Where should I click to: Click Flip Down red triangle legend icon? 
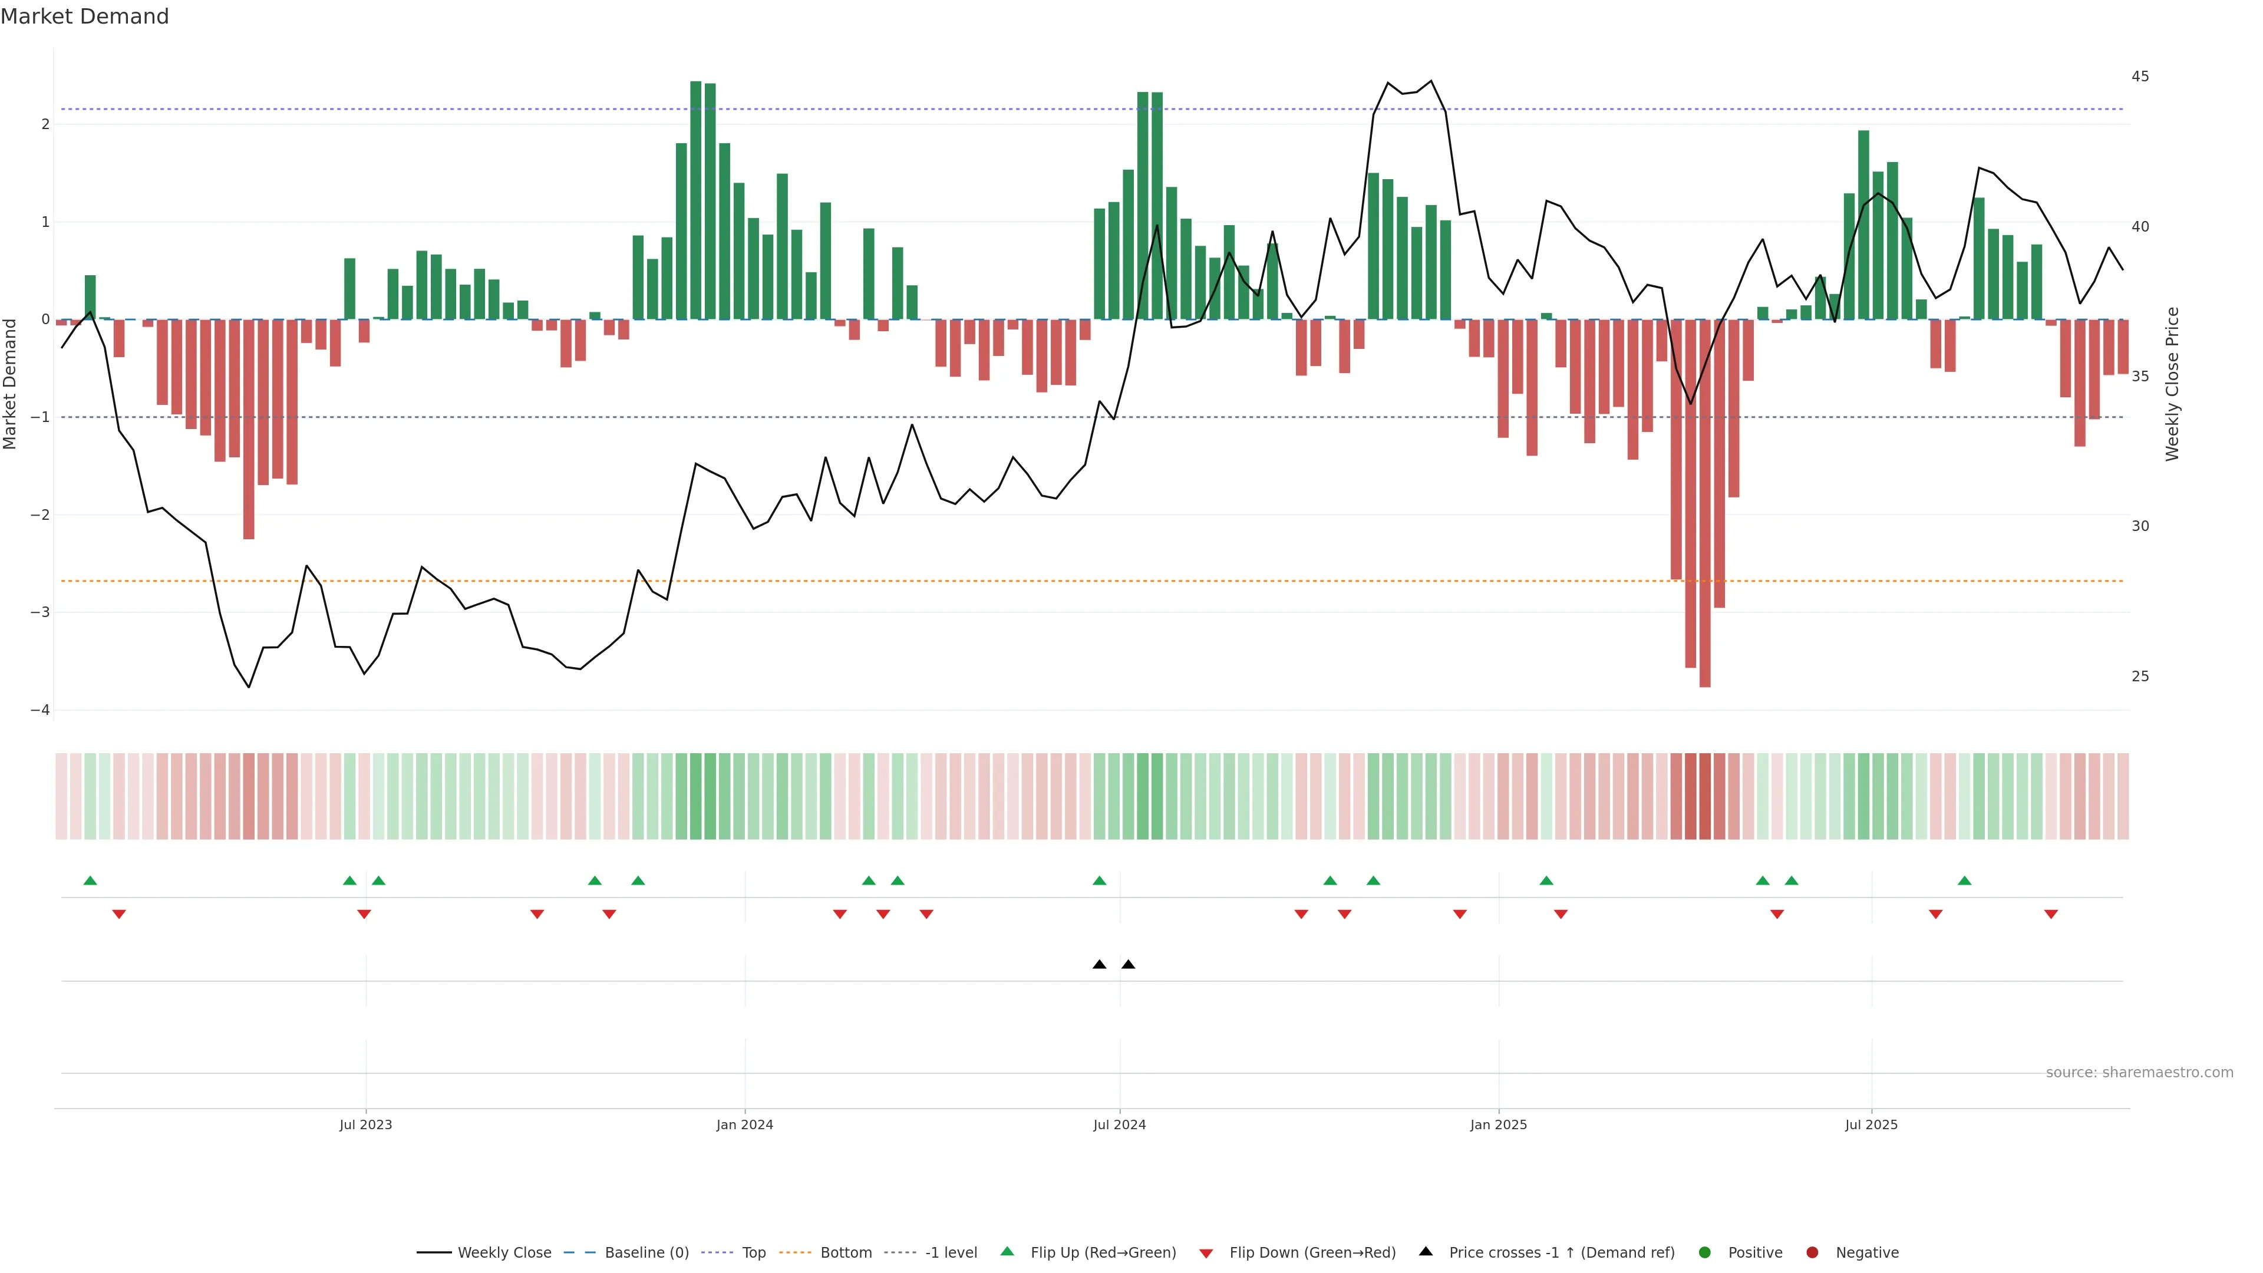pos(1206,1254)
